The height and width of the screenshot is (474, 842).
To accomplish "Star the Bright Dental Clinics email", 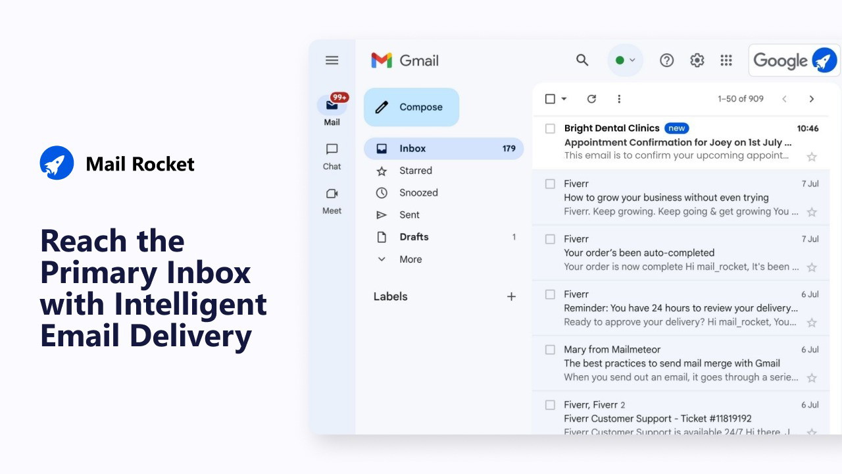I will pyautogui.click(x=812, y=157).
